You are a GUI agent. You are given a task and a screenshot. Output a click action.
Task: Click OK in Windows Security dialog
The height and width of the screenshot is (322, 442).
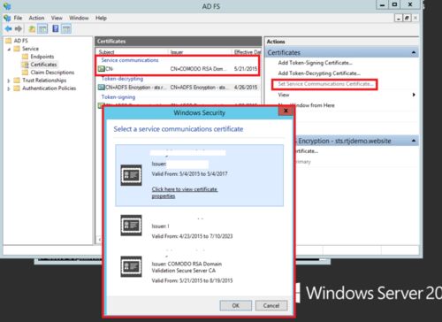pos(236,305)
